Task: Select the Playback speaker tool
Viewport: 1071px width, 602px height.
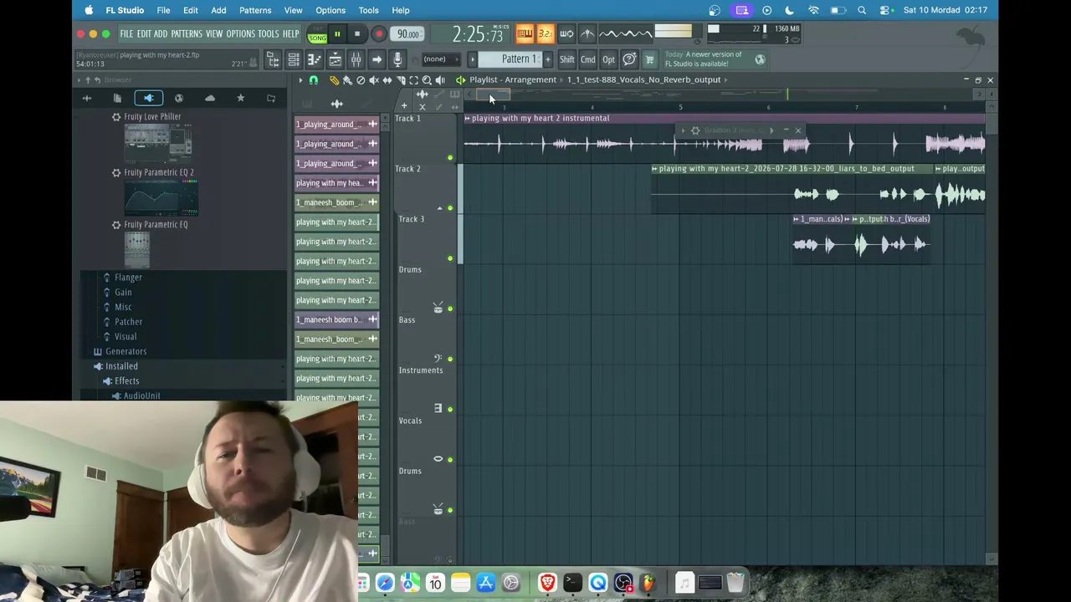Action: [x=440, y=80]
